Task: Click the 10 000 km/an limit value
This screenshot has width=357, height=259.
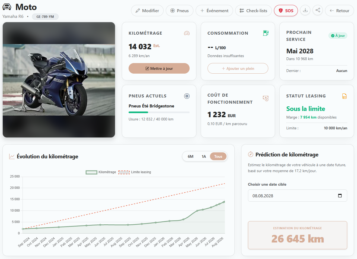Action: pyautogui.click(x=336, y=128)
